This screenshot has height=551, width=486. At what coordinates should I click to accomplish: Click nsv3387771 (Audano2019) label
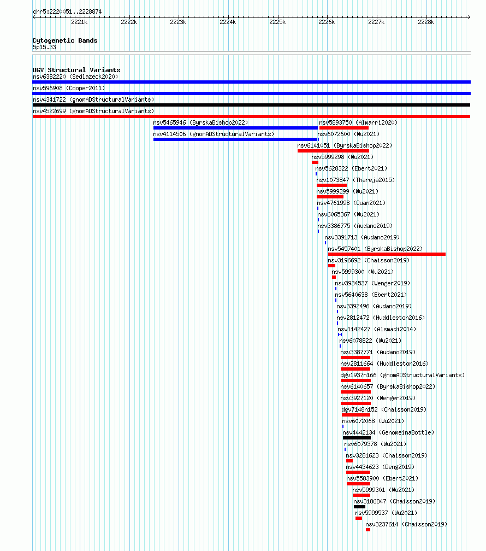(378, 352)
